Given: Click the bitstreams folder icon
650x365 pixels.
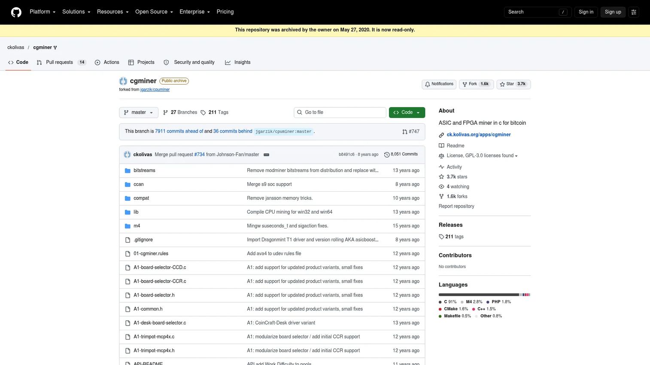Looking at the screenshot, I should click(128, 171).
